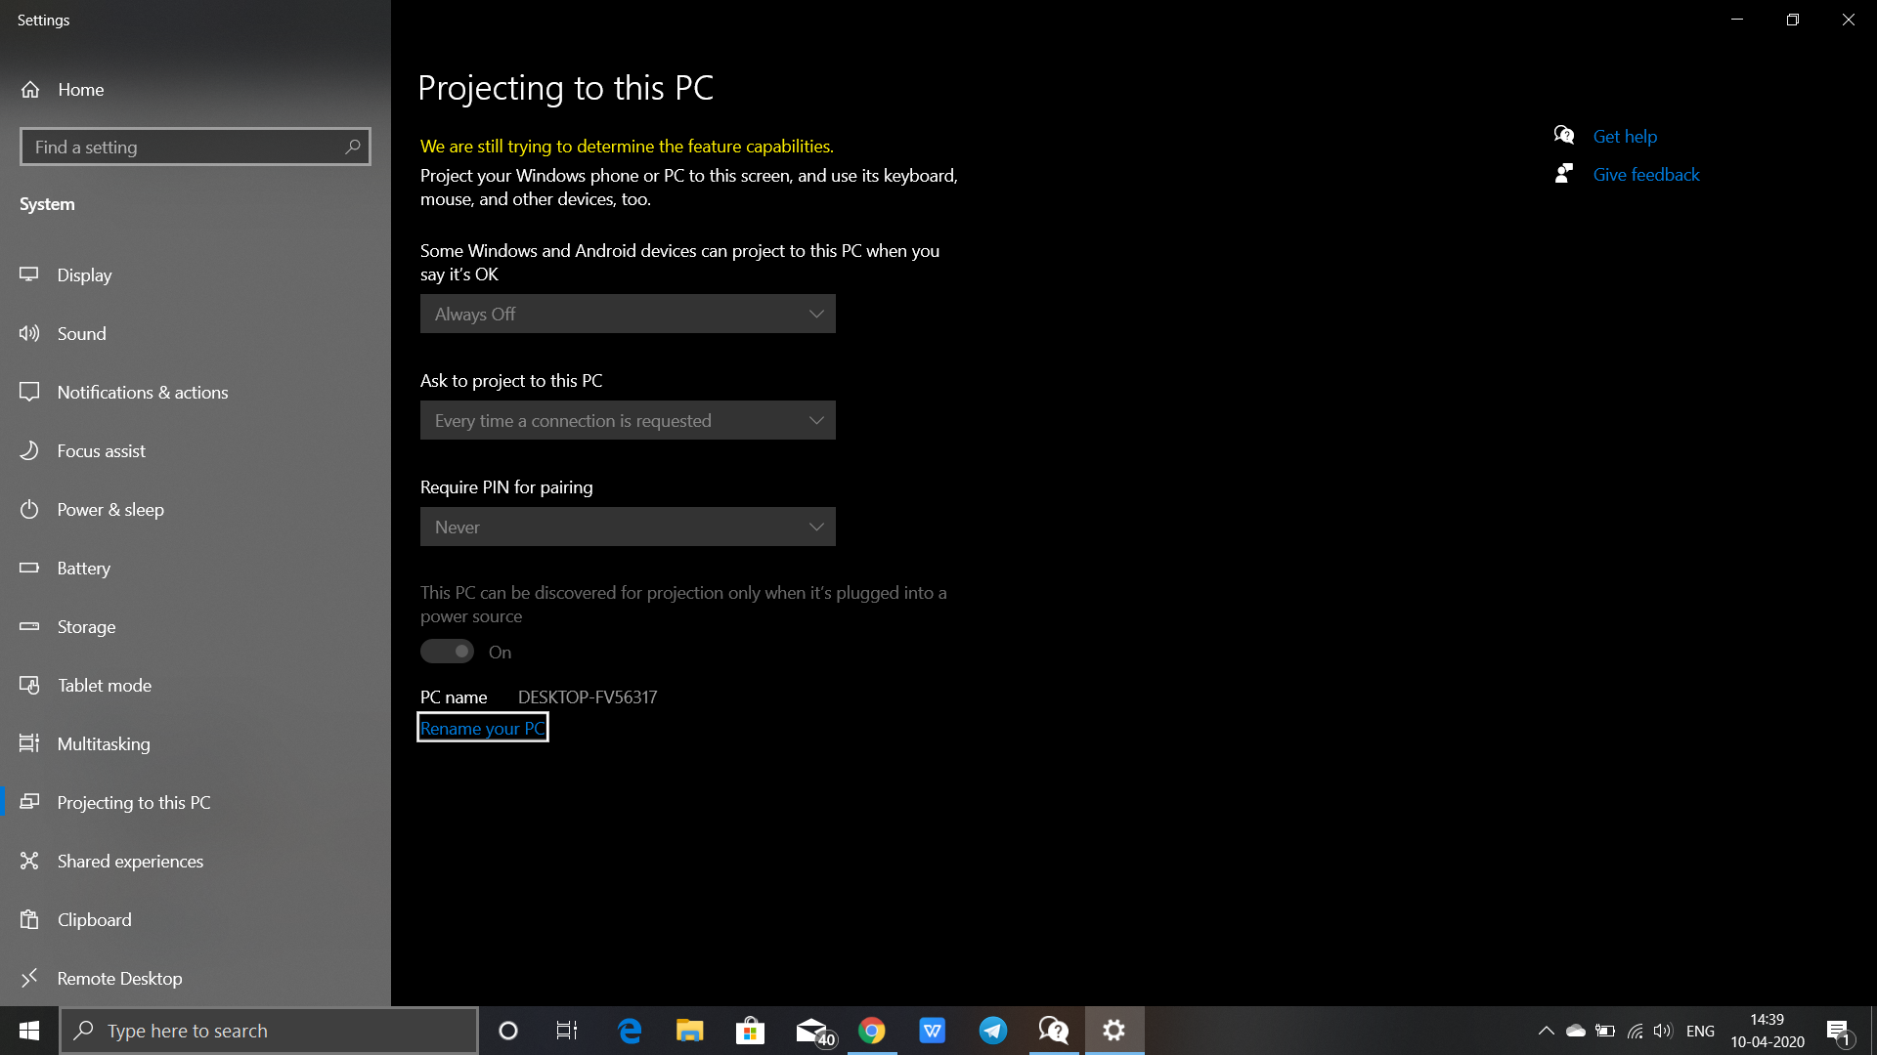Click the search settings input field

point(194,146)
